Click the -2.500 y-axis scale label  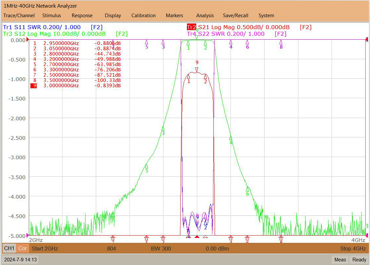click(17, 138)
